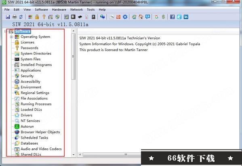Open the Software menu
This screenshot has height=166, width=242.
41,10
